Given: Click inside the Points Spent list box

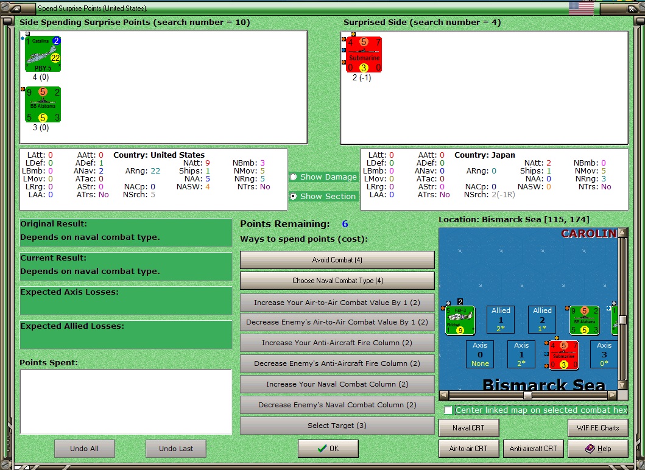Looking at the screenshot, I should coord(126,402).
